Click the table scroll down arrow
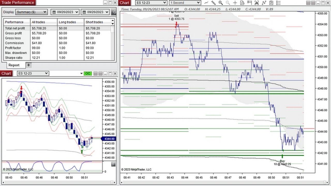331x186 pixels. pos(113,24)
